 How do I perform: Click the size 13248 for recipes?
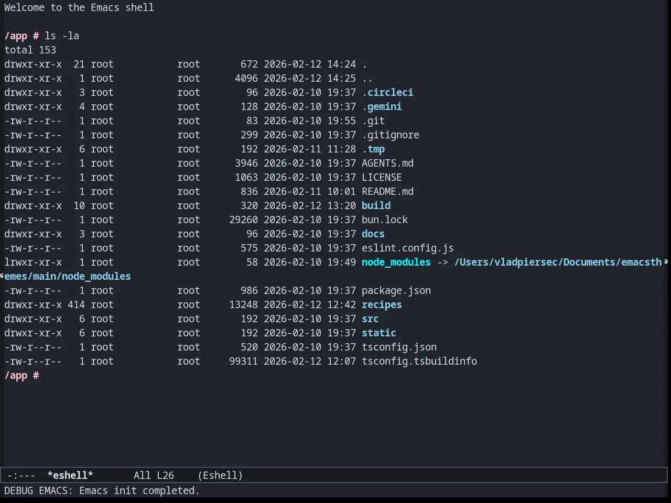pos(243,304)
